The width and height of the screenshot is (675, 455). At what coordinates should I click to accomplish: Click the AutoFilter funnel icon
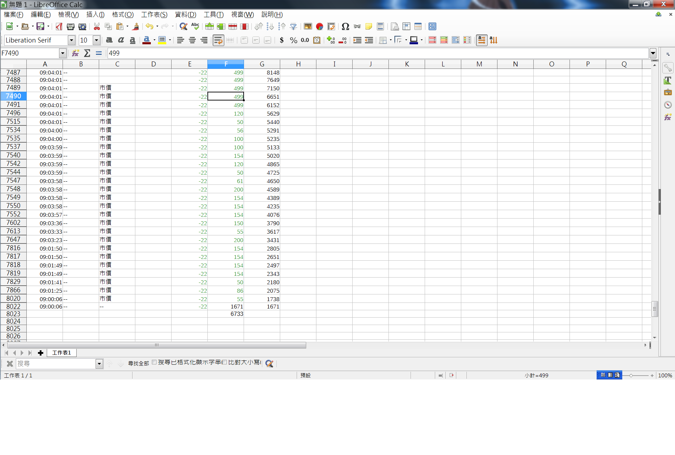pos(293,26)
